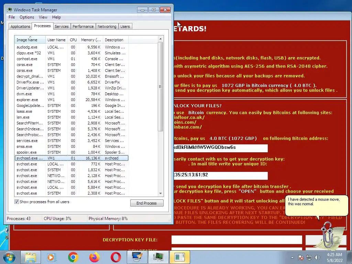Sort processes by User Name column
Image resolution: width=352 pixels, height=264 pixels.
click(56, 40)
